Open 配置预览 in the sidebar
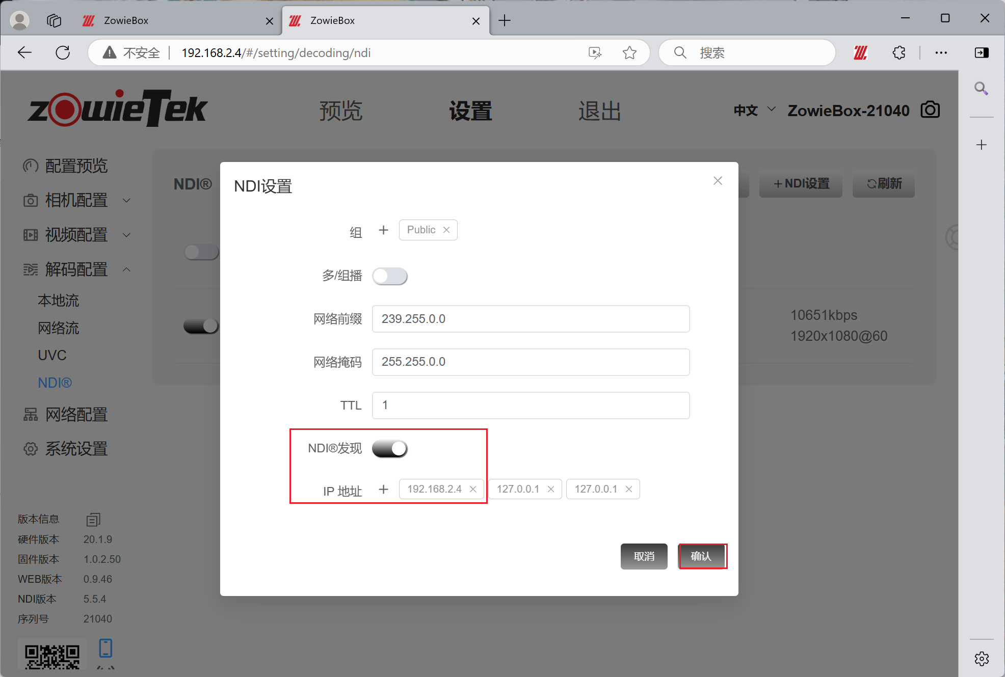This screenshot has width=1005, height=677. point(66,166)
